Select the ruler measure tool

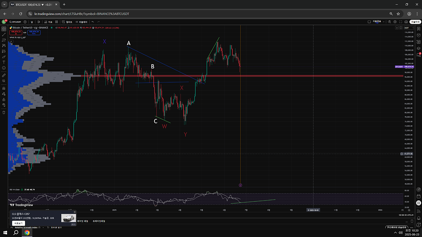pyautogui.click(x=4, y=75)
